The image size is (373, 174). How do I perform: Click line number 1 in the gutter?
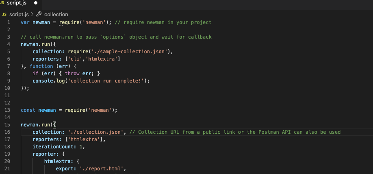click(x=9, y=22)
